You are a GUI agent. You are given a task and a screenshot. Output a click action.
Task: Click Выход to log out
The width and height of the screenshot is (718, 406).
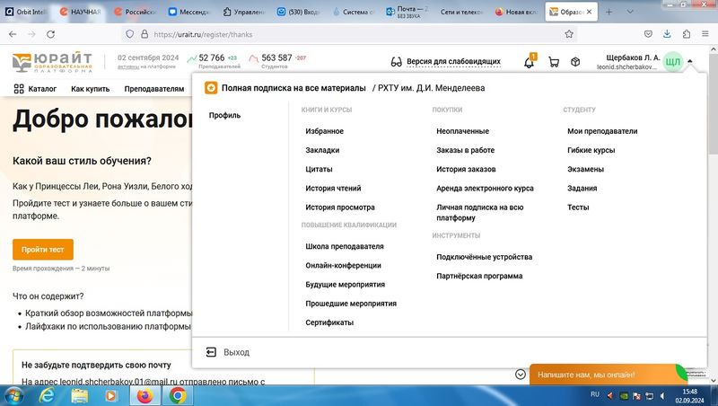pyautogui.click(x=236, y=352)
